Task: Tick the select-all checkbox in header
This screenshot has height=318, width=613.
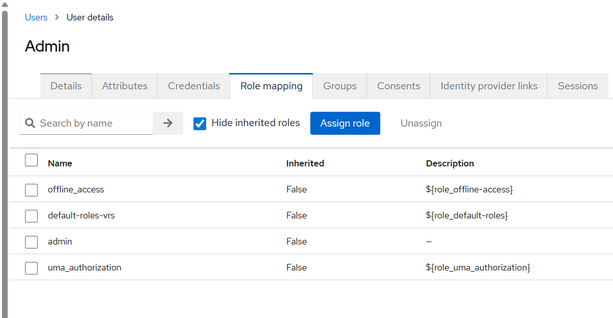Action: pos(32,160)
